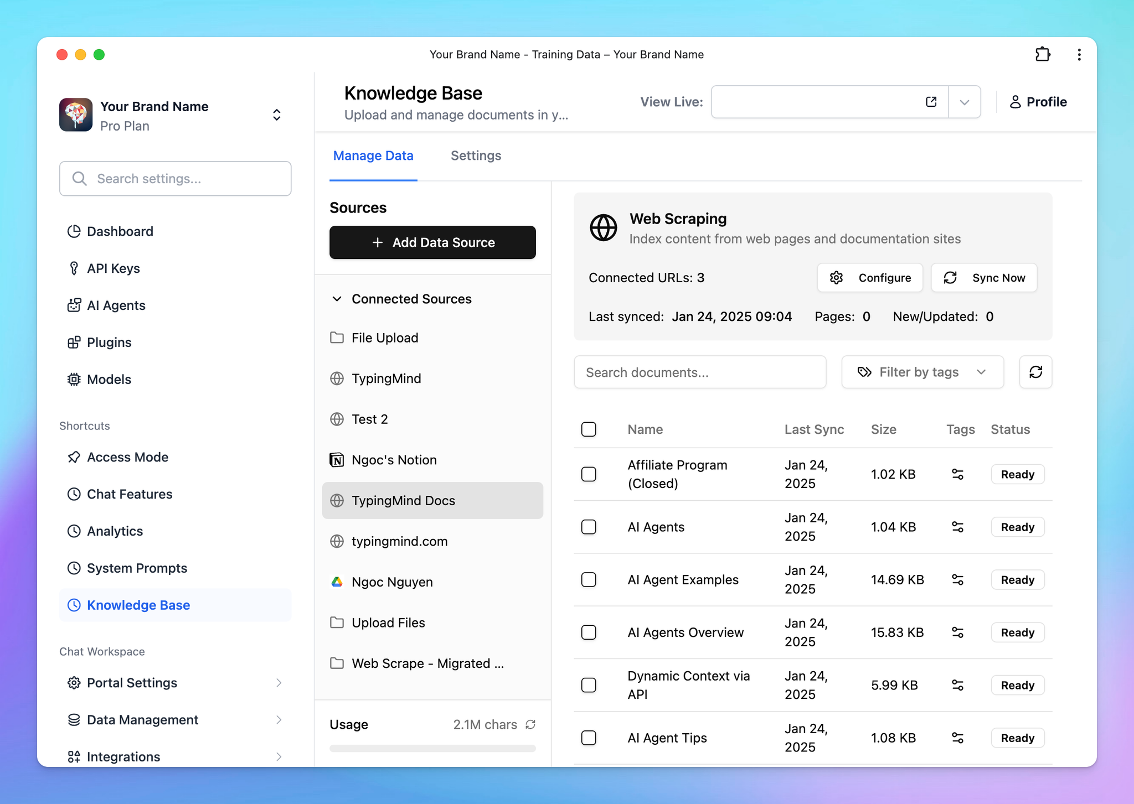Edit tags for AI Agent Tips
Image resolution: width=1134 pixels, height=804 pixels.
click(x=958, y=738)
